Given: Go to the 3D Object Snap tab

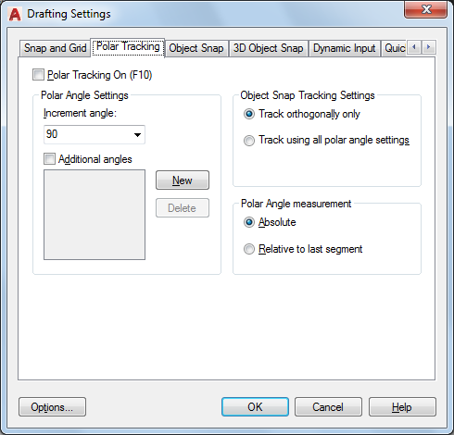Looking at the screenshot, I should 268,48.
